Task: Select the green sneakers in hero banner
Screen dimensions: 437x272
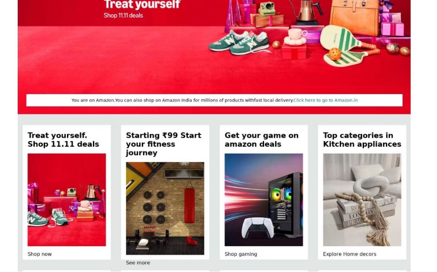Action: tap(239, 42)
